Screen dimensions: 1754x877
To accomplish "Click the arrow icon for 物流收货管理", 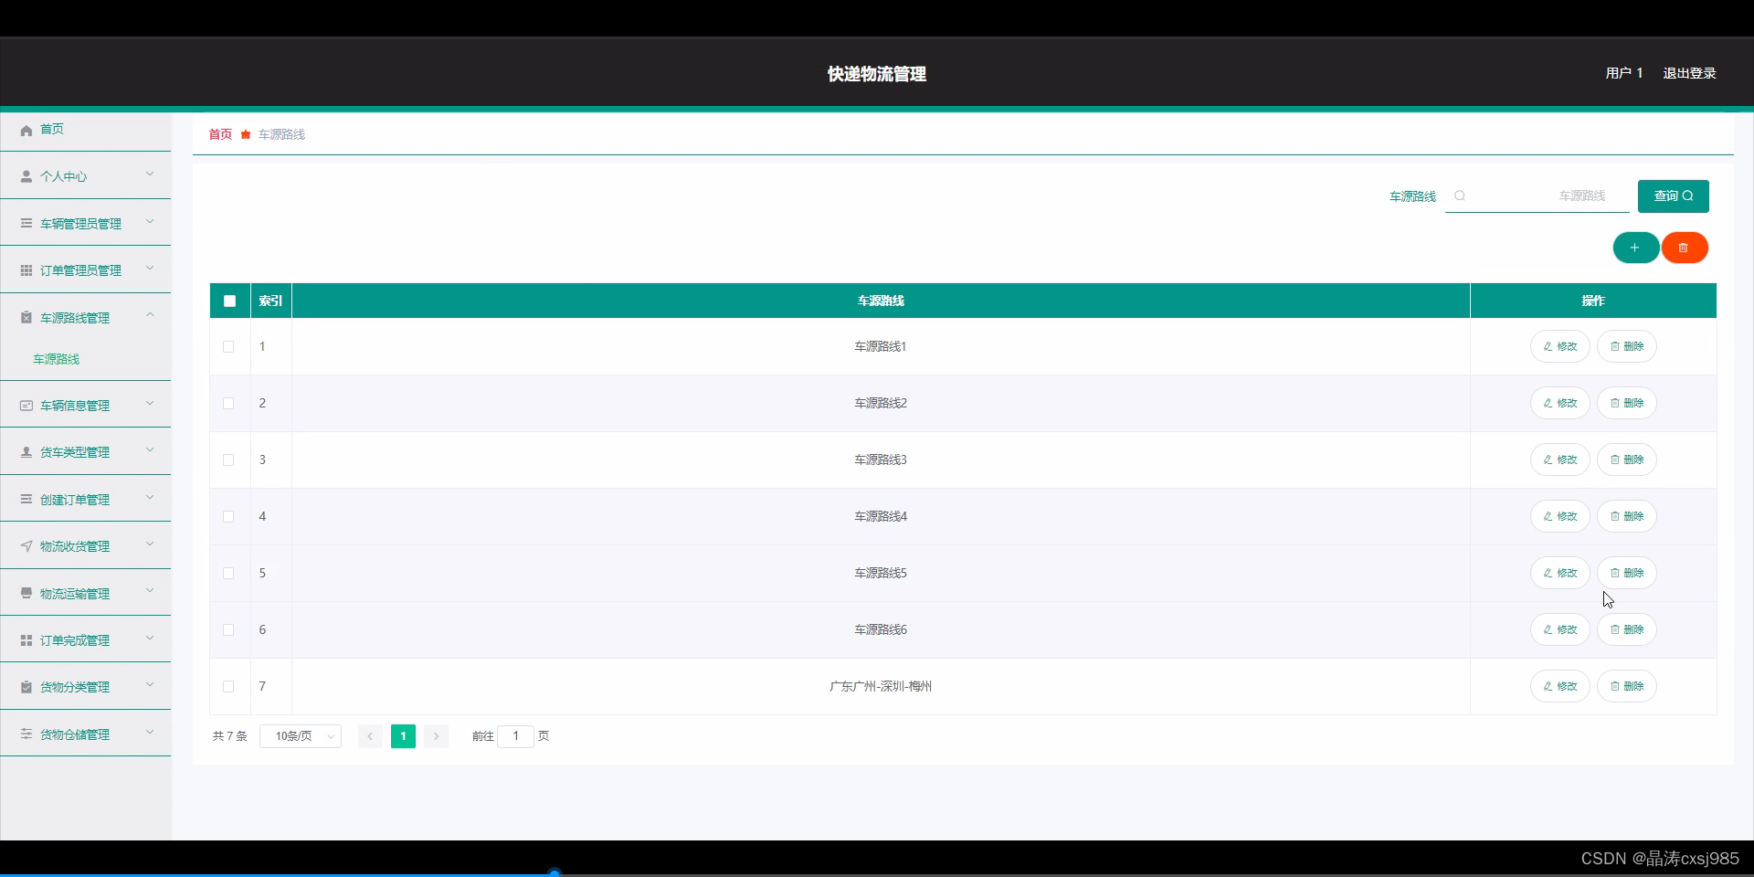I will tap(26, 546).
